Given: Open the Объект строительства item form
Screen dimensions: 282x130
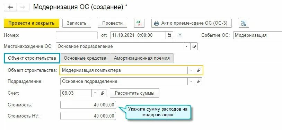Looking at the screenshot, I should tap(199, 70).
